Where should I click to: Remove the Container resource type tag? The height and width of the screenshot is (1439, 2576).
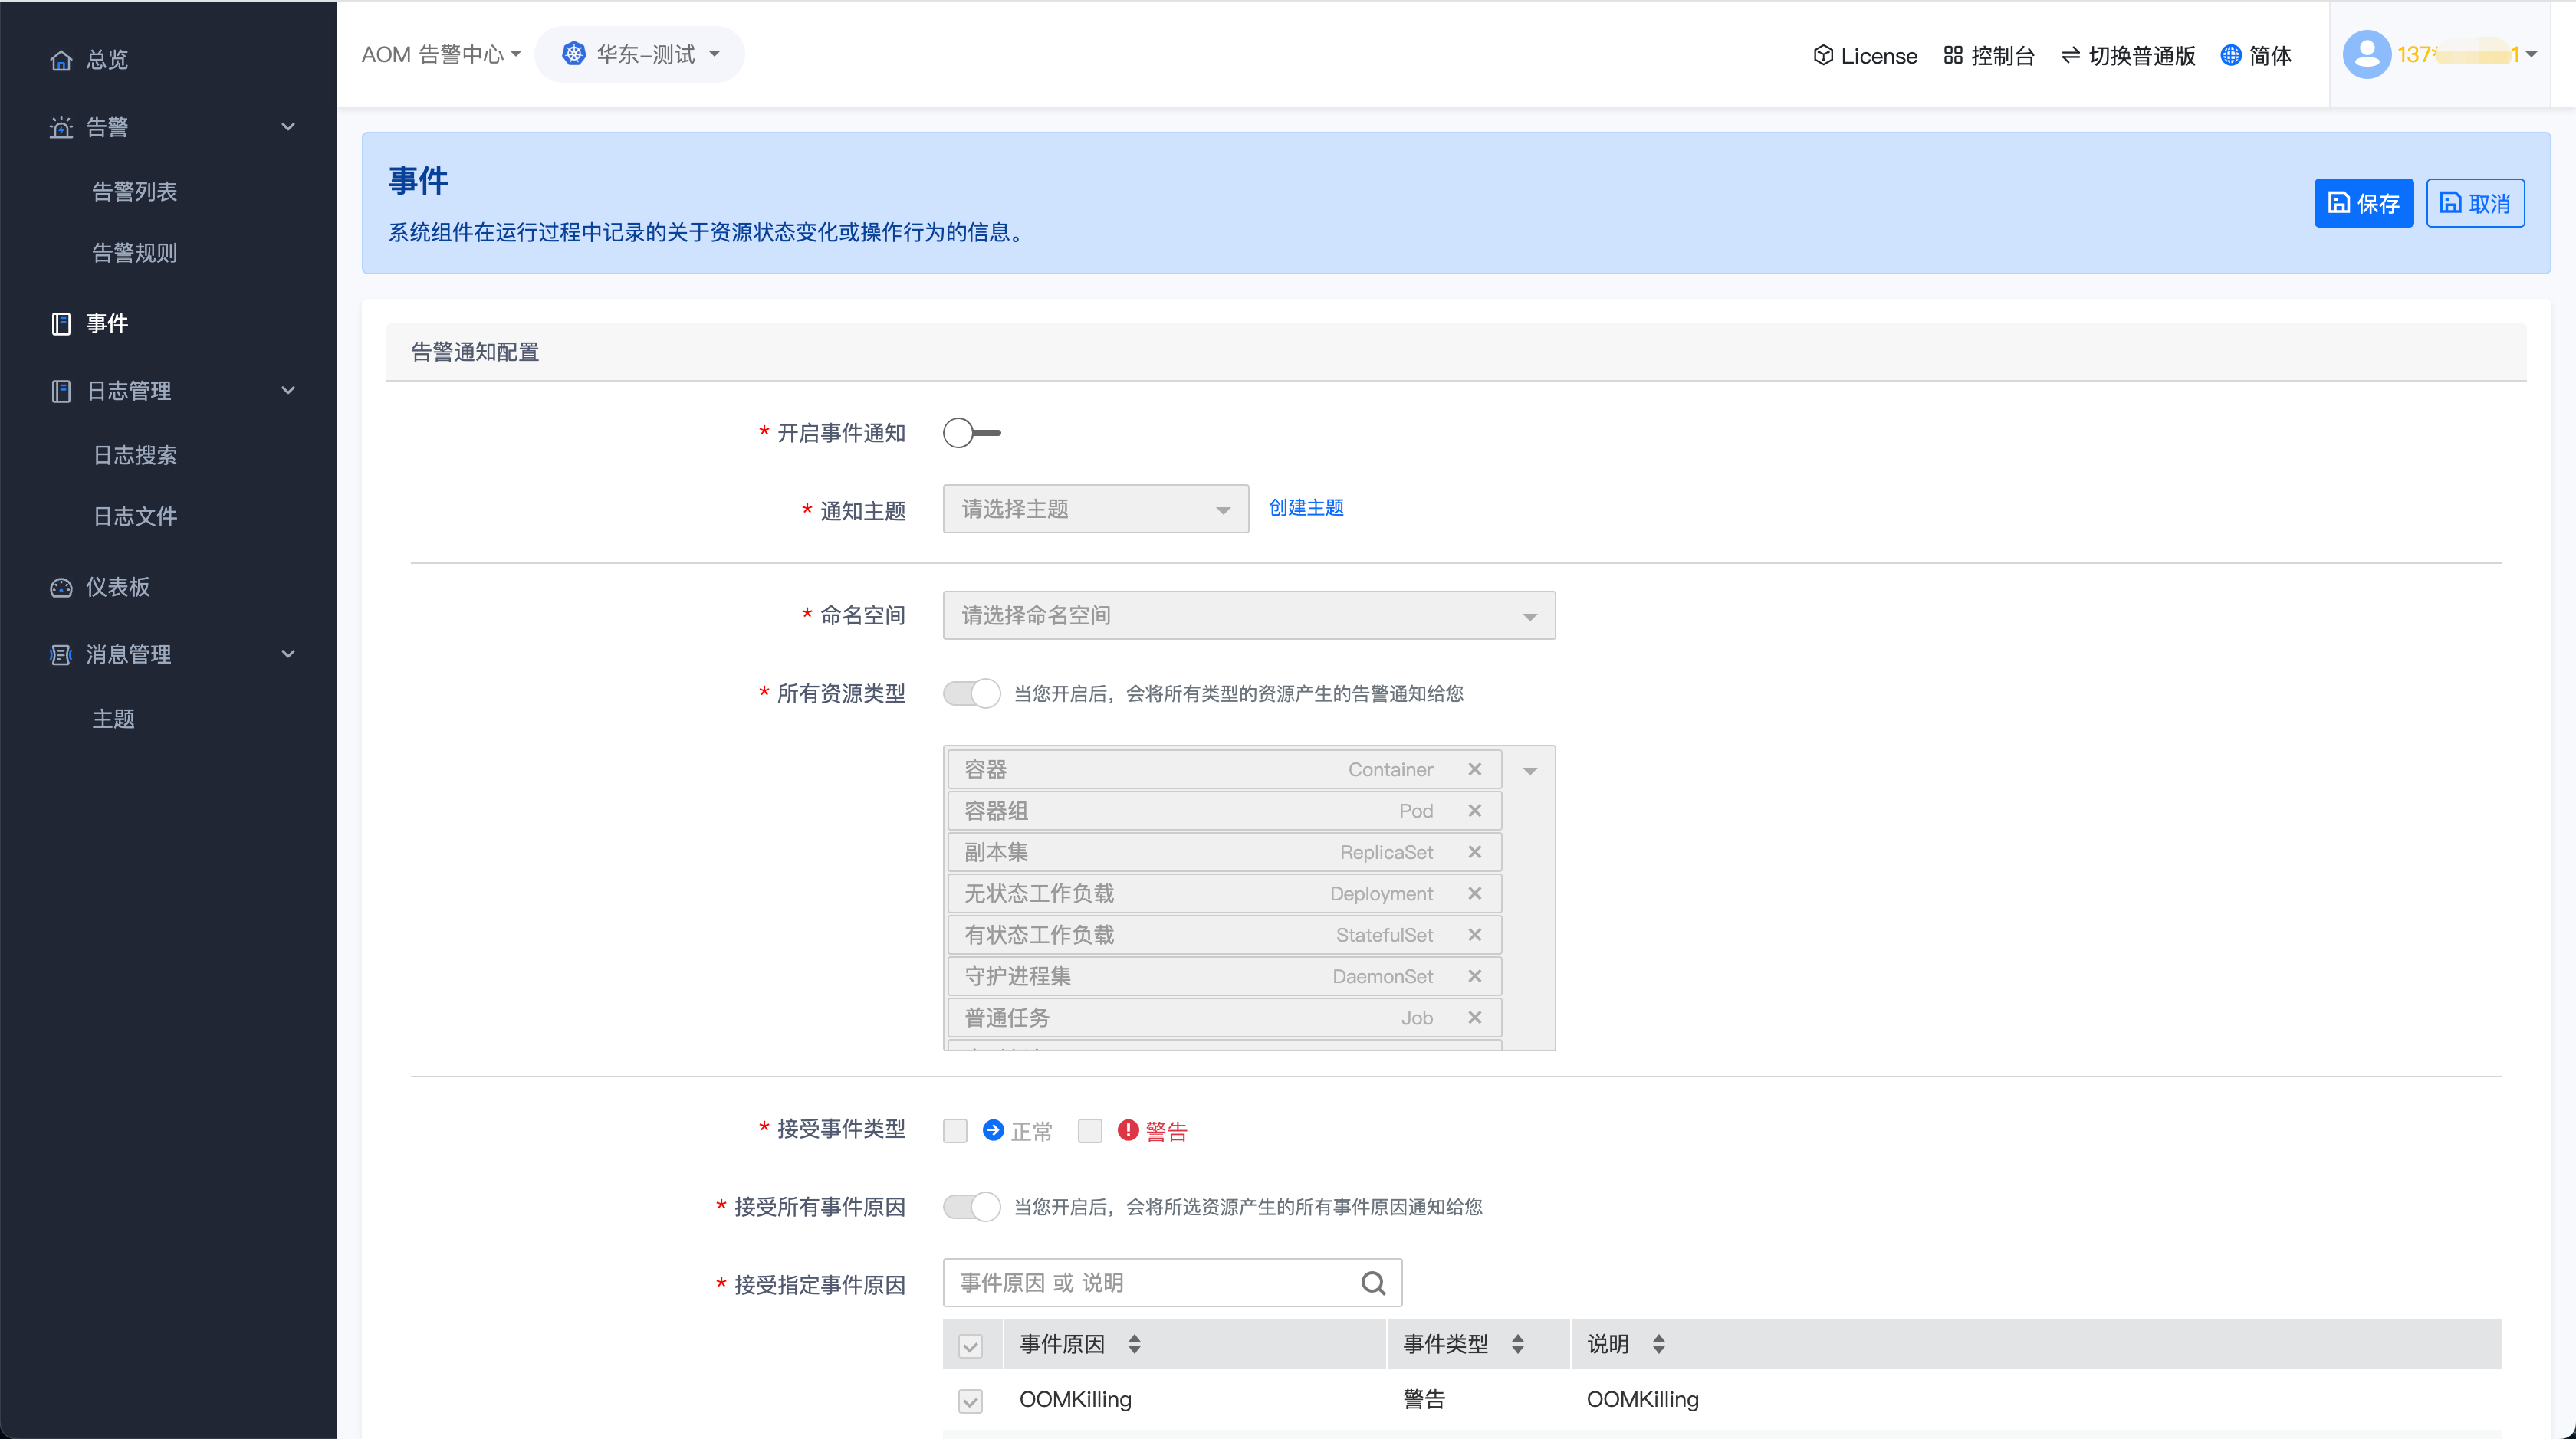pyautogui.click(x=1474, y=769)
